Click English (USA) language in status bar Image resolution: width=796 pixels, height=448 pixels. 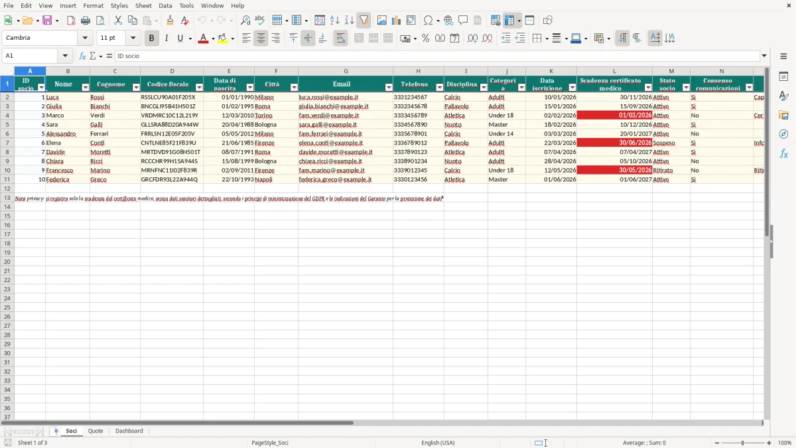(438, 443)
